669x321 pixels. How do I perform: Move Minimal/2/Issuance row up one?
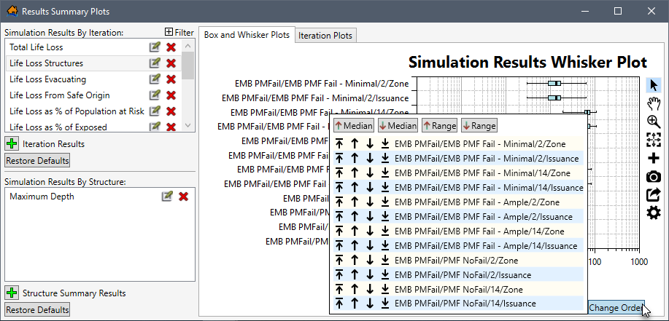click(x=355, y=159)
